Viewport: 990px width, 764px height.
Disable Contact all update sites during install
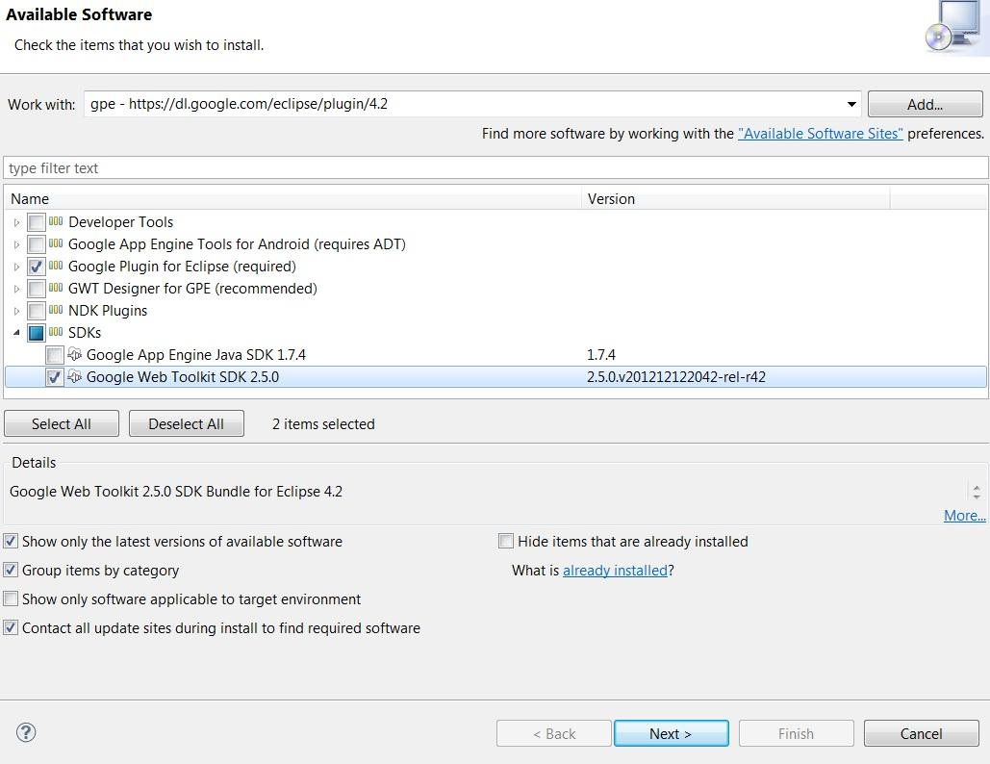[x=11, y=627]
